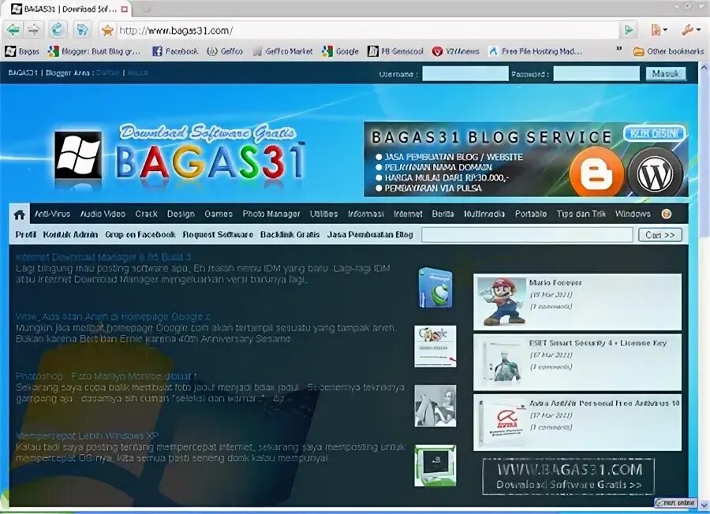Screen dimensions: 710x514
Task: Open the Informasi menu category
Action: [366, 214]
